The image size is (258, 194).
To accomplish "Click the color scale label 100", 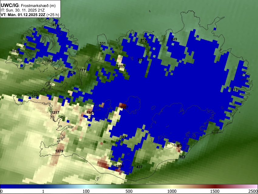I will click(86, 191).
